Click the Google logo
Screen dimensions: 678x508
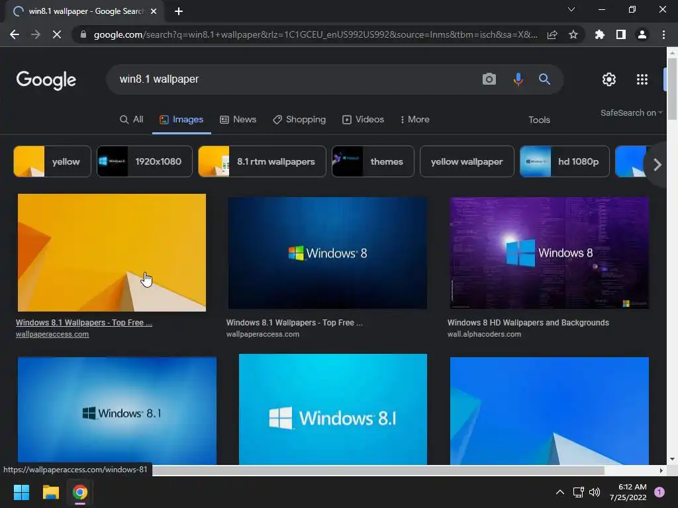pyautogui.click(x=46, y=80)
